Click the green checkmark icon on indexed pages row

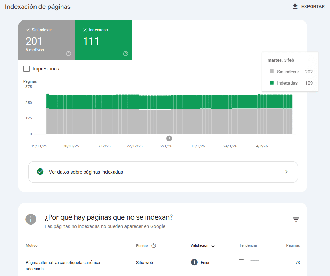point(40,172)
